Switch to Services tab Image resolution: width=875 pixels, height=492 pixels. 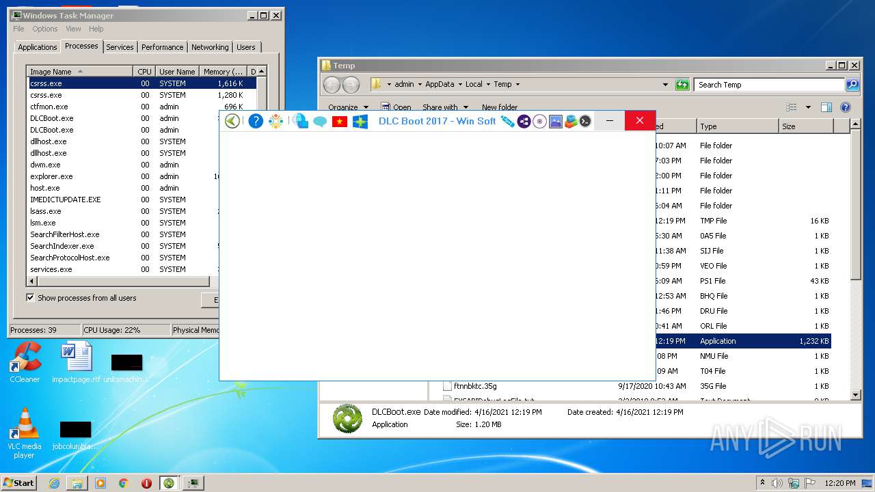tap(120, 47)
